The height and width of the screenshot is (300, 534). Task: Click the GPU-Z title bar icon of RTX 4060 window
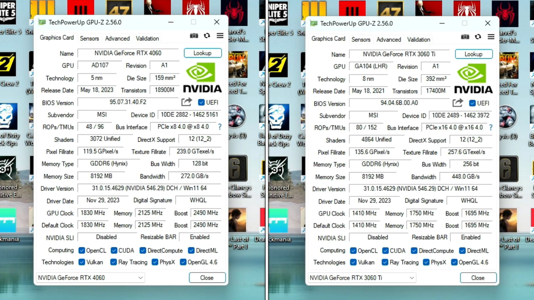click(x=42, y=22)
